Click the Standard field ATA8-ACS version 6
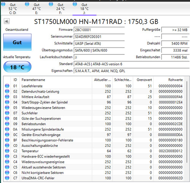Viewport: 190px width, 183px height. pos(131,64)
